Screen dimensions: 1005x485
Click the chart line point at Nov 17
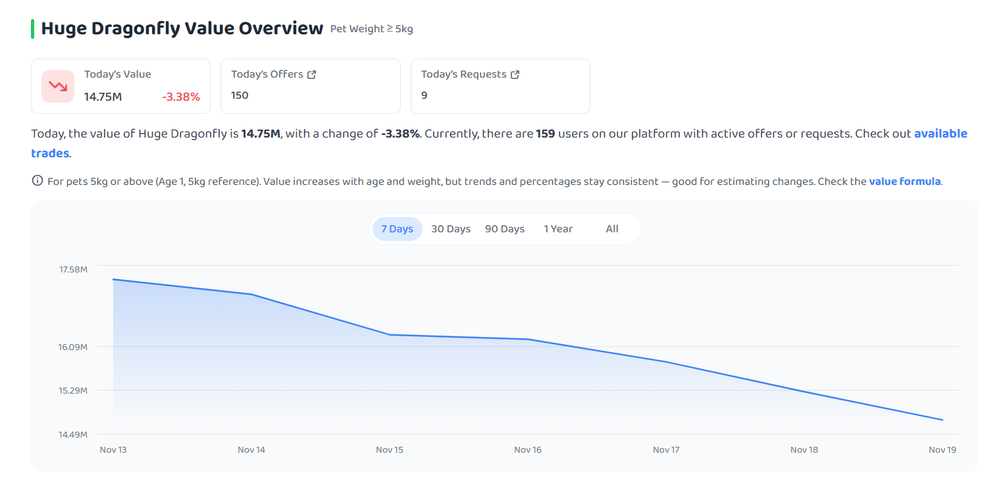coord(666,362)
